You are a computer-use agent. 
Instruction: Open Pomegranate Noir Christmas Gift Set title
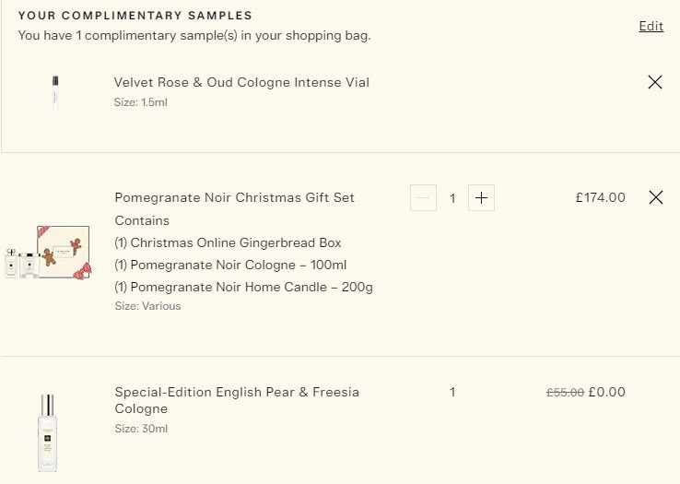pos(234,197)
